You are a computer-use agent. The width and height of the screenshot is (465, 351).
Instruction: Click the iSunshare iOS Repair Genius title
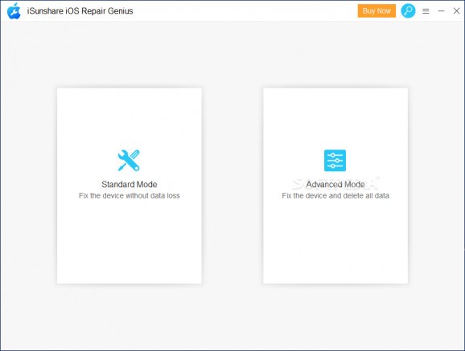[80, 11]
